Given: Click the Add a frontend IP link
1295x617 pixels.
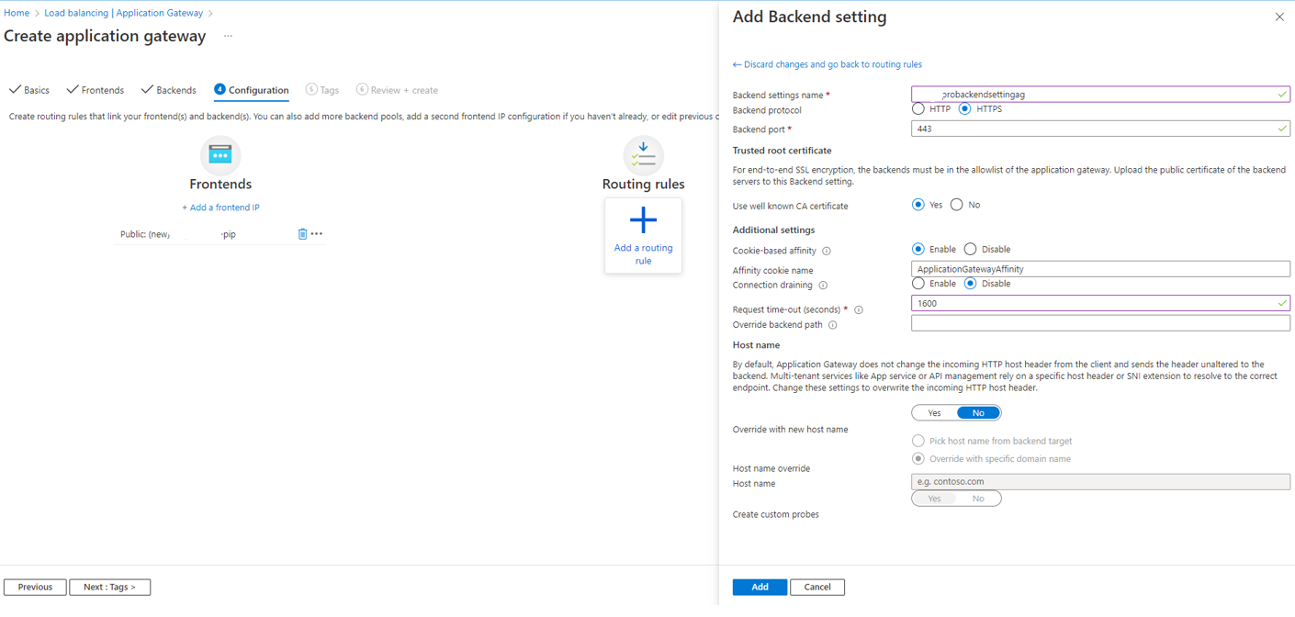Looking at the screenshot, I should coord(220,208).
